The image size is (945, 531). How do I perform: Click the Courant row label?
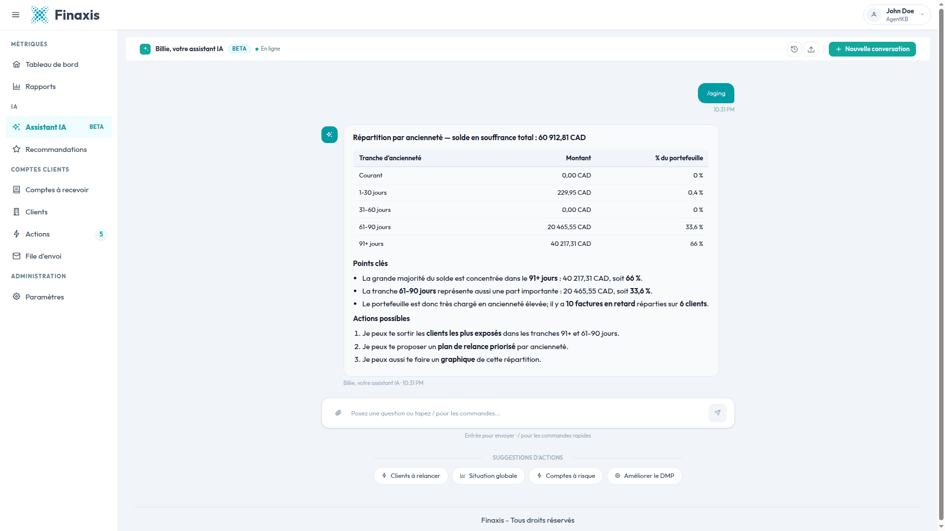pos(371,176)
